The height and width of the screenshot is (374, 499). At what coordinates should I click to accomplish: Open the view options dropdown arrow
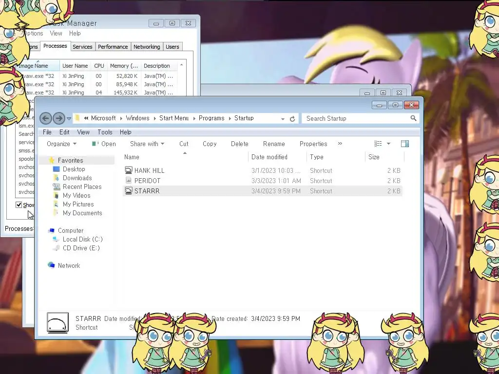(388, 144)
